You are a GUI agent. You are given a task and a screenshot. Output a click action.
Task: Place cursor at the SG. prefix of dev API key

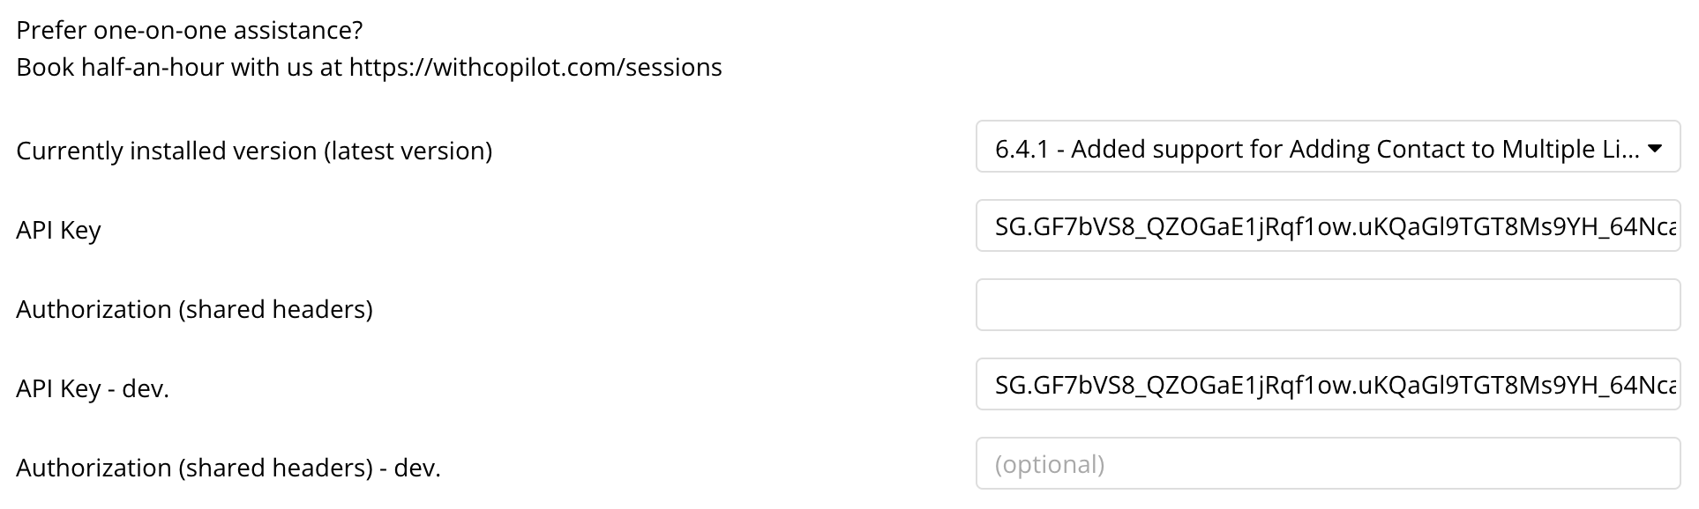[1012, 386]
